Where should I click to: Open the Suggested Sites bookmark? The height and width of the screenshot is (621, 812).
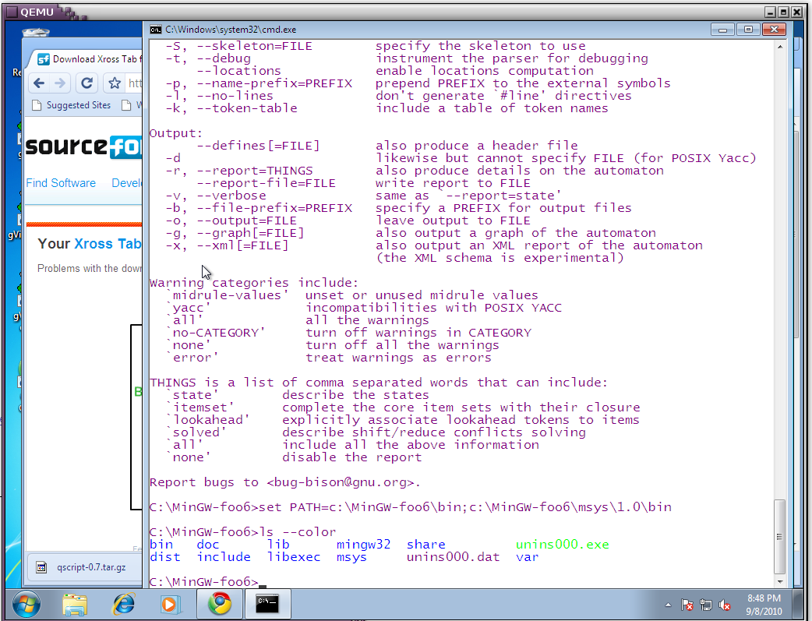coord(72,105)
